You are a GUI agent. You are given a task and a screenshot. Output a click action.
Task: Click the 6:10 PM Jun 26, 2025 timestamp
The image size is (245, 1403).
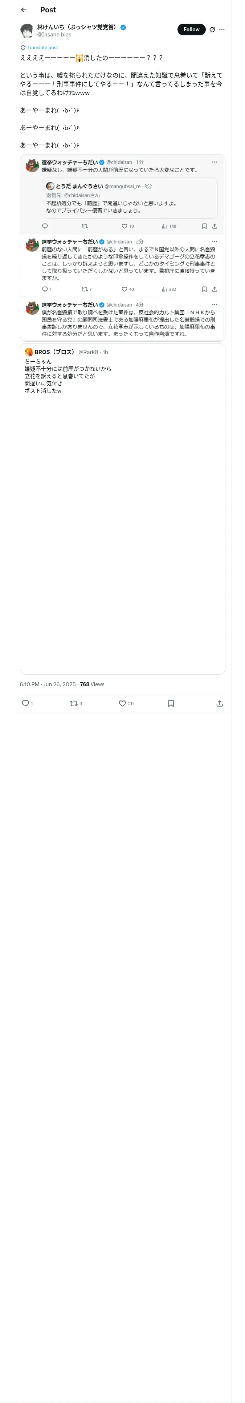click(x=48, y=684)
